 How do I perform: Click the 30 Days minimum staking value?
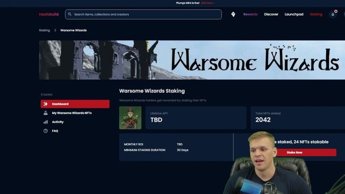(x=183, y=150)
